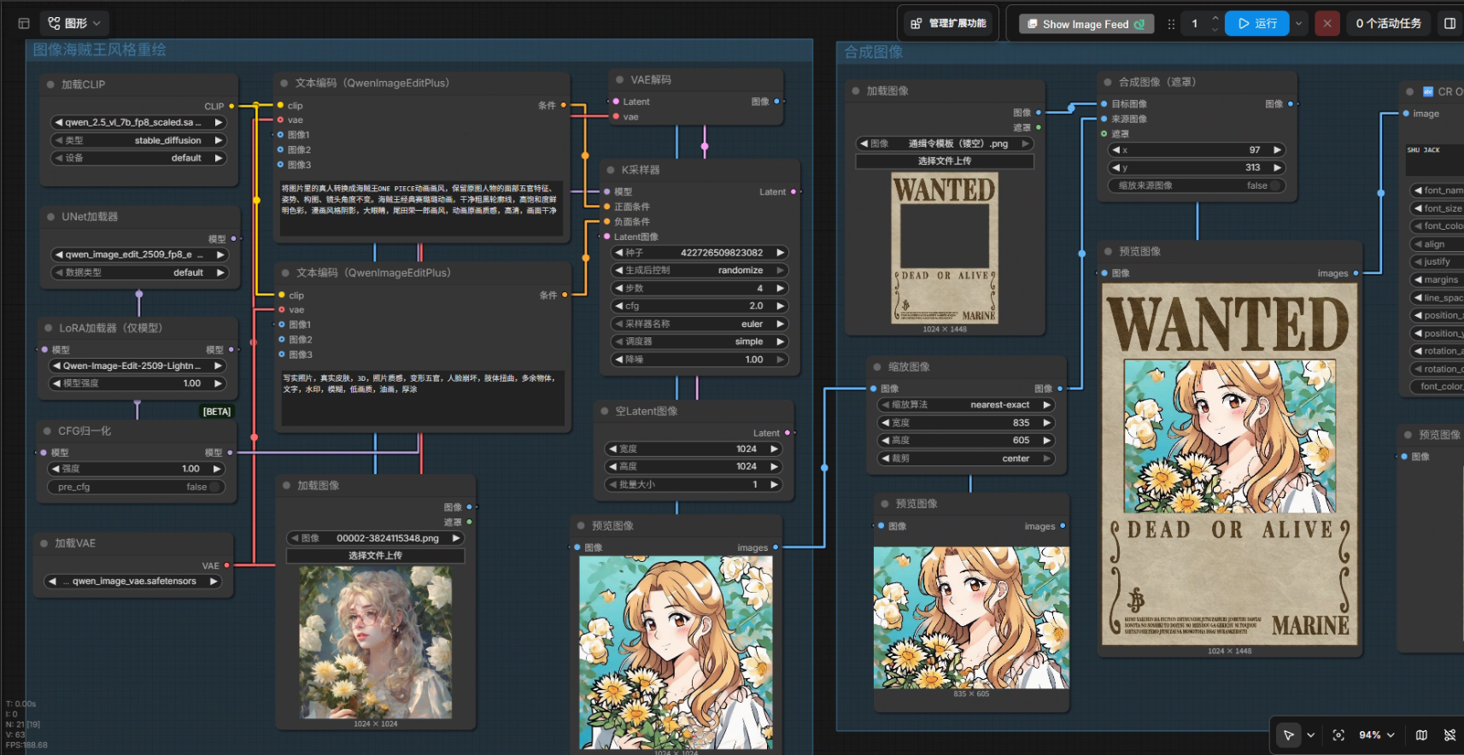
Task: Click the positive prompt text box
Action: pos(421,207)
